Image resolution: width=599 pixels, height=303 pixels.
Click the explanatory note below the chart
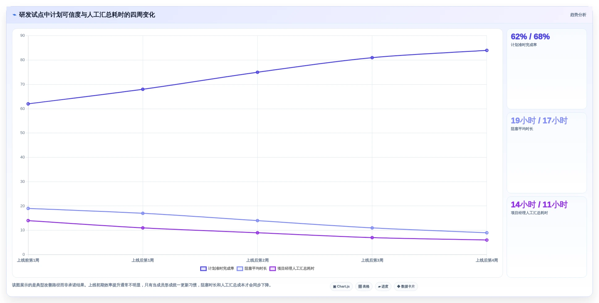142,285
